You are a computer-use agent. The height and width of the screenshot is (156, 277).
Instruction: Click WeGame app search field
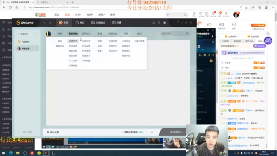pos(26,34)
